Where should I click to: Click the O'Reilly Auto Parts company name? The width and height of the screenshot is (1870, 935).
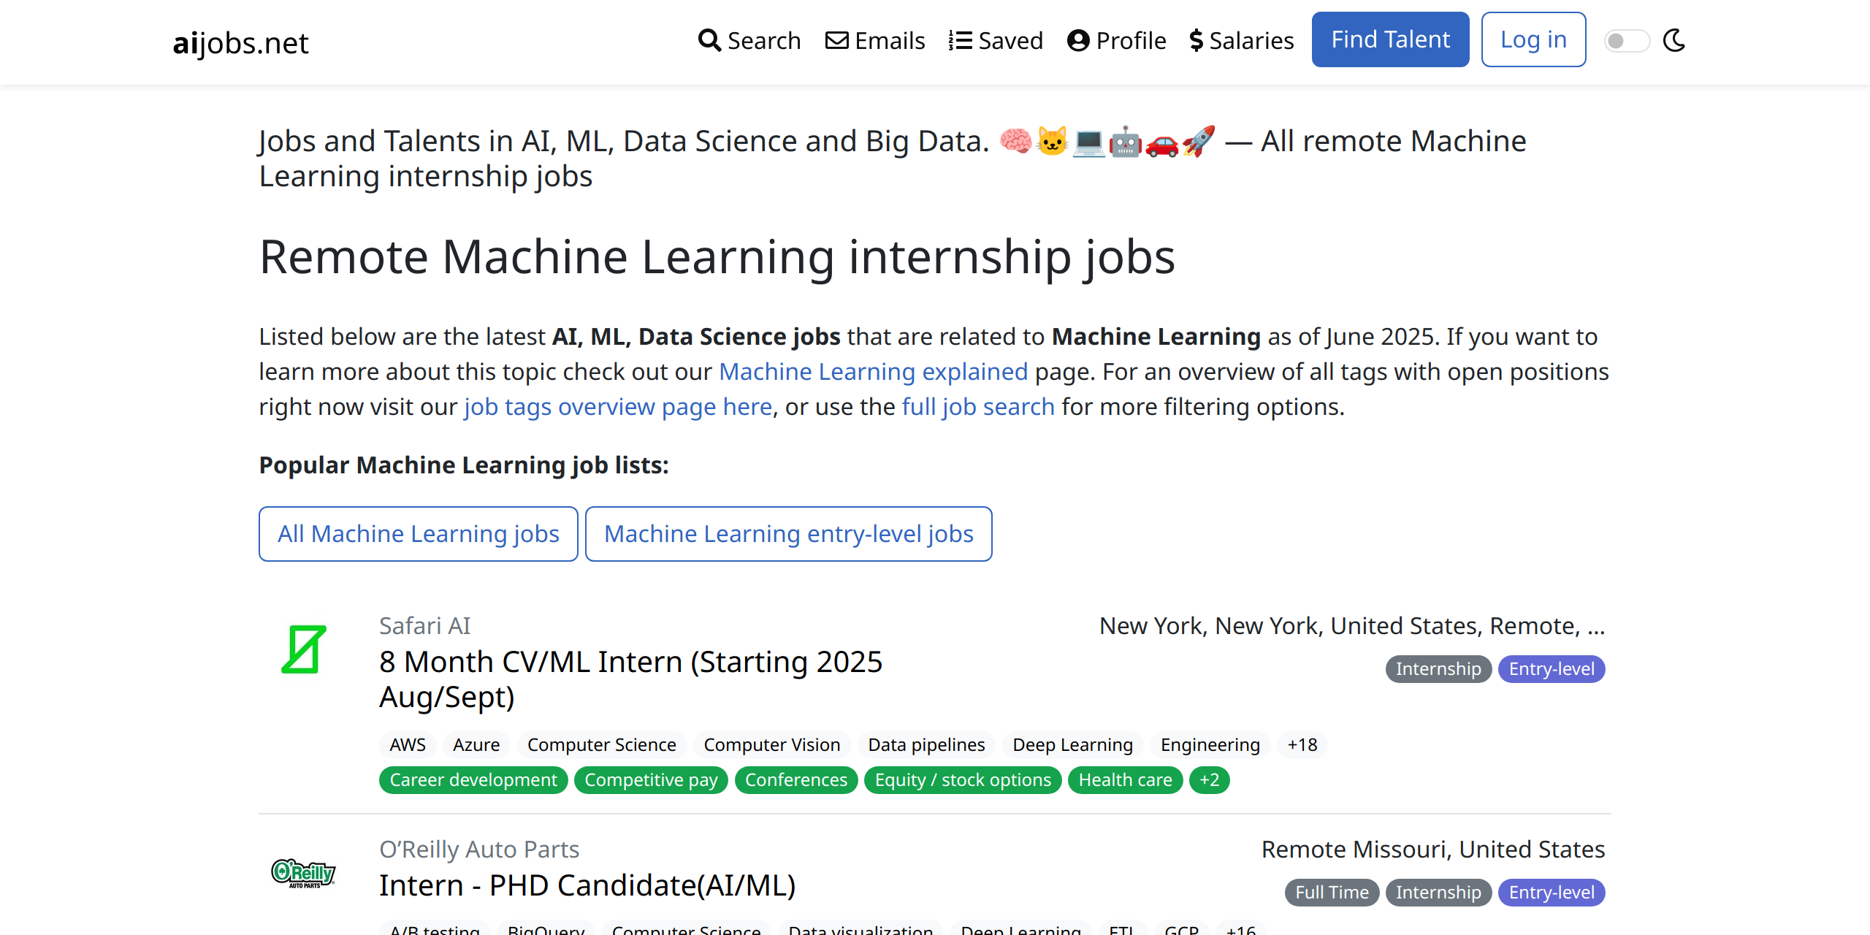pos(479,850)
